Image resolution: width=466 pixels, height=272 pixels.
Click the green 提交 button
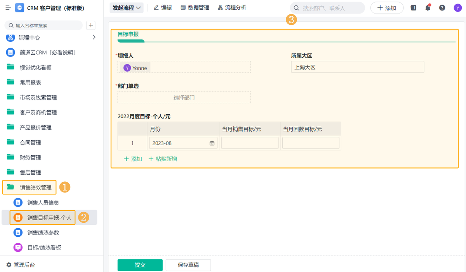[x=140, y=265]
